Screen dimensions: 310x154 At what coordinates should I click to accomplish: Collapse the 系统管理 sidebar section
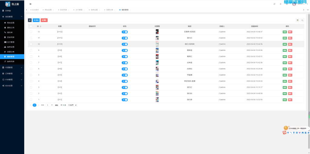coord(12,17)
